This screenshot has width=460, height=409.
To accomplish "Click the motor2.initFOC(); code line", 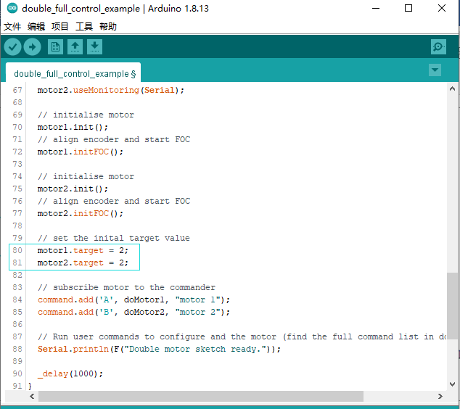I will click(81, 213).
